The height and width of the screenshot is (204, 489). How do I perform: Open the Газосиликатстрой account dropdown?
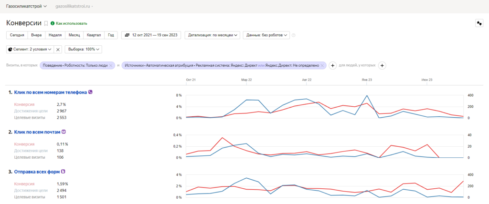(26, 6)
